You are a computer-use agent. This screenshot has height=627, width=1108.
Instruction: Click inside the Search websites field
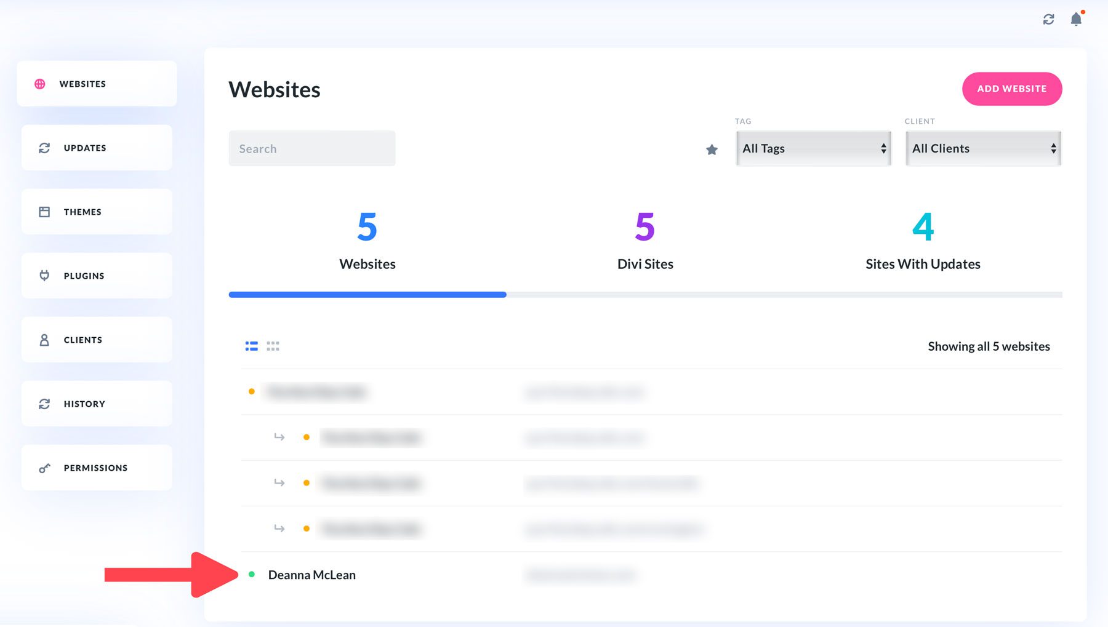pos(311,148)
